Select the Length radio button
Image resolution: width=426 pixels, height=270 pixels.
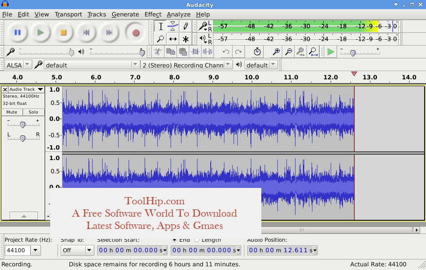click(197, 240)
